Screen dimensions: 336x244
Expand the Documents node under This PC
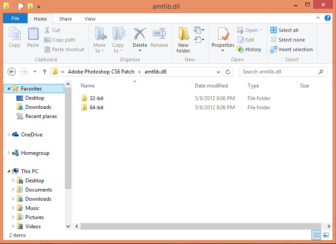click(13, 189)
